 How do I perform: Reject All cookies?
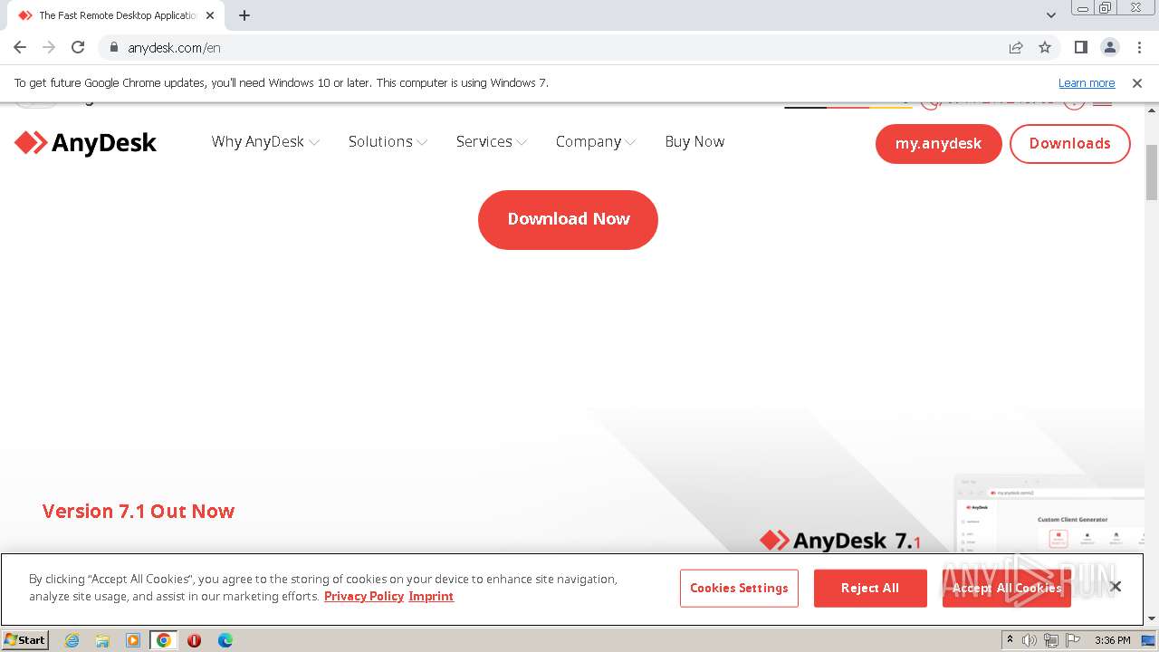click(x=870, y=588)
